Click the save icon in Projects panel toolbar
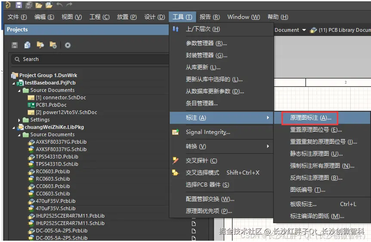The width and height of the screenshot is (371, 242). (15, 45)
